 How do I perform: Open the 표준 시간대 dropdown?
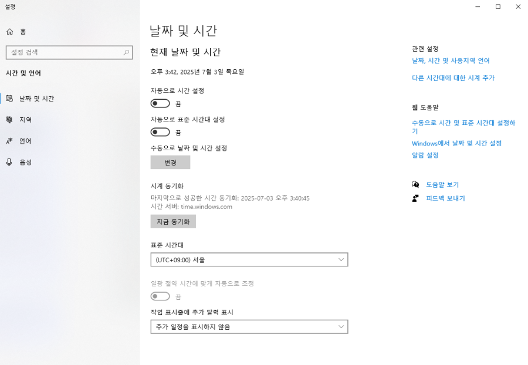249,259
